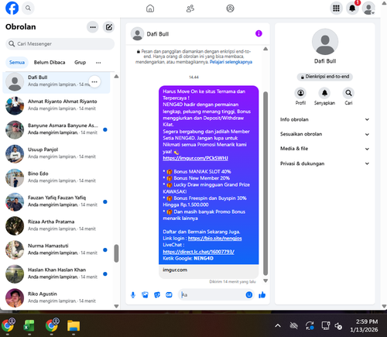Select the Semua tab

pos(17,63)
